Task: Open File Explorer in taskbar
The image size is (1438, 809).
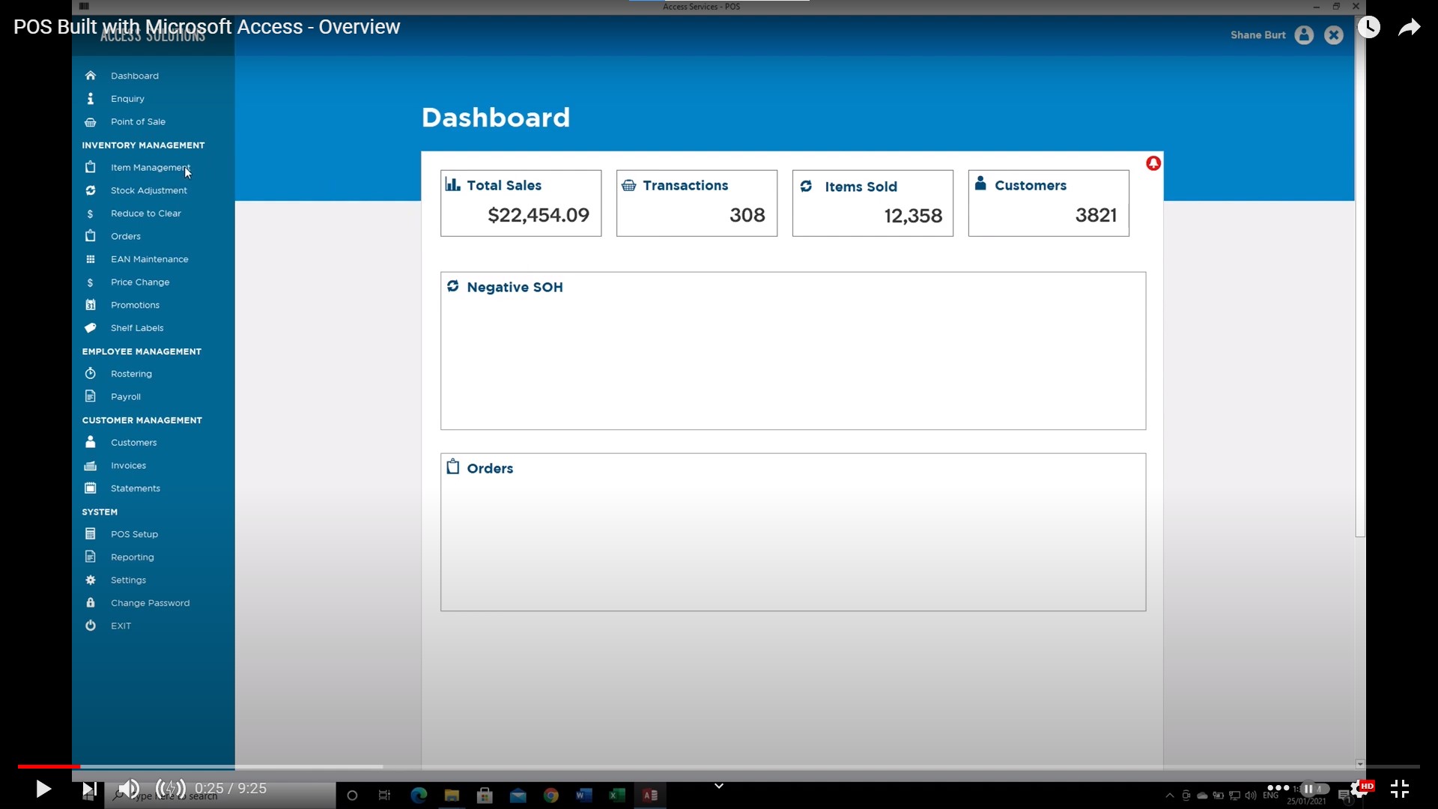Action: [x=452, y=796]
